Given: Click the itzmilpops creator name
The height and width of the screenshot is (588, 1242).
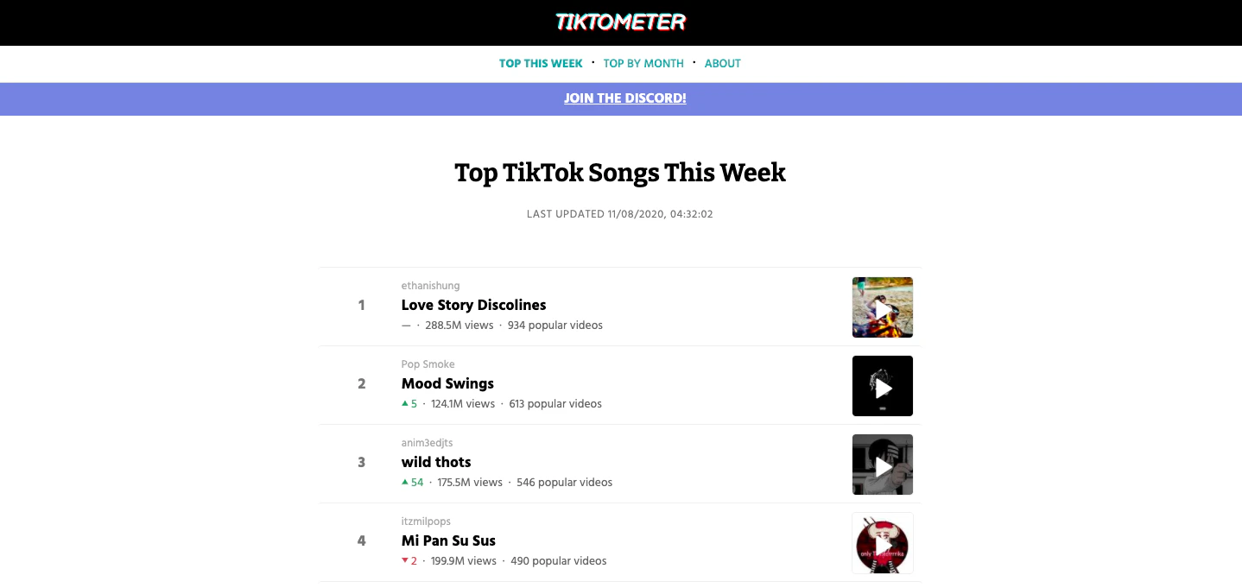Looking at the screenshot, I should [424, 522].
